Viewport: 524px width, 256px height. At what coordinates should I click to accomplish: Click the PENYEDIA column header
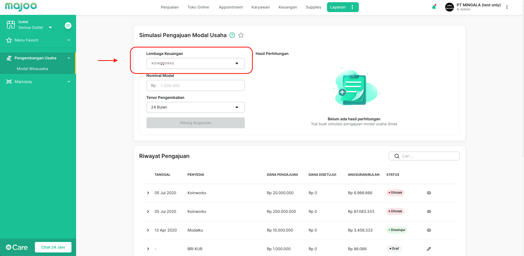(x=196, y=175)
